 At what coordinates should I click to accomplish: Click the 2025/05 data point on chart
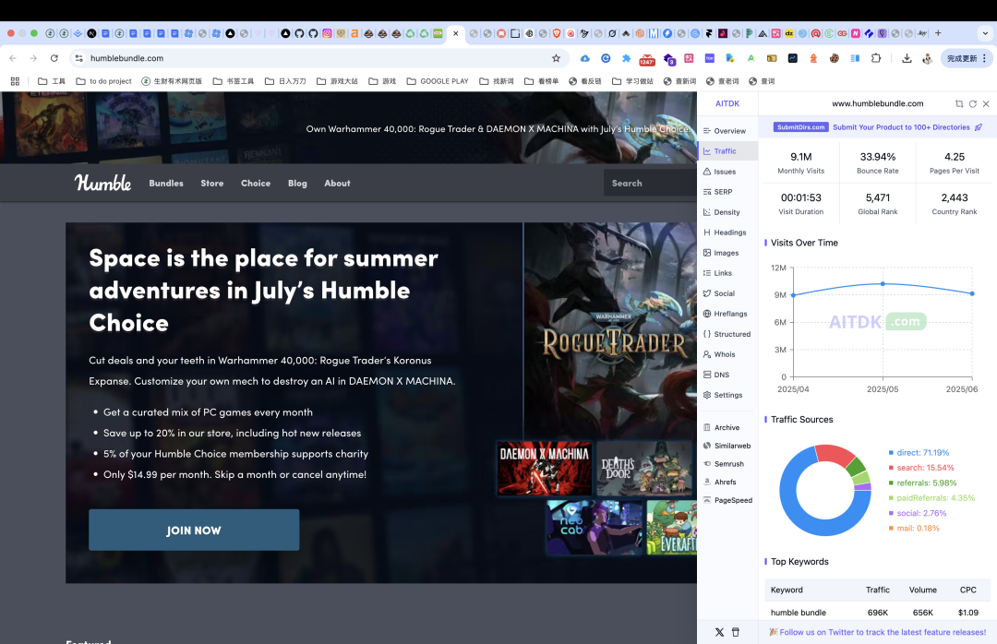coord(883,283)
